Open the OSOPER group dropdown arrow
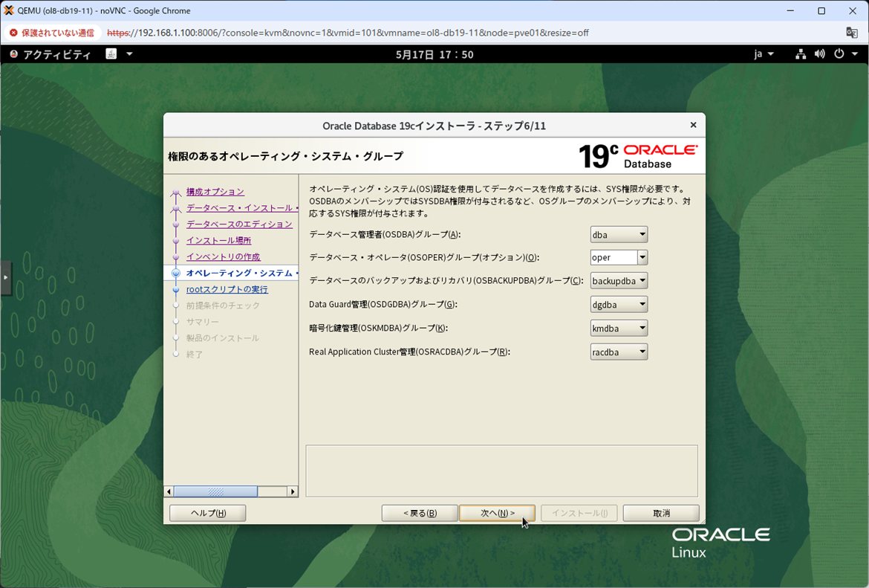Image resolution: width=869 pixels, height=588 pixels. point(642,257)
